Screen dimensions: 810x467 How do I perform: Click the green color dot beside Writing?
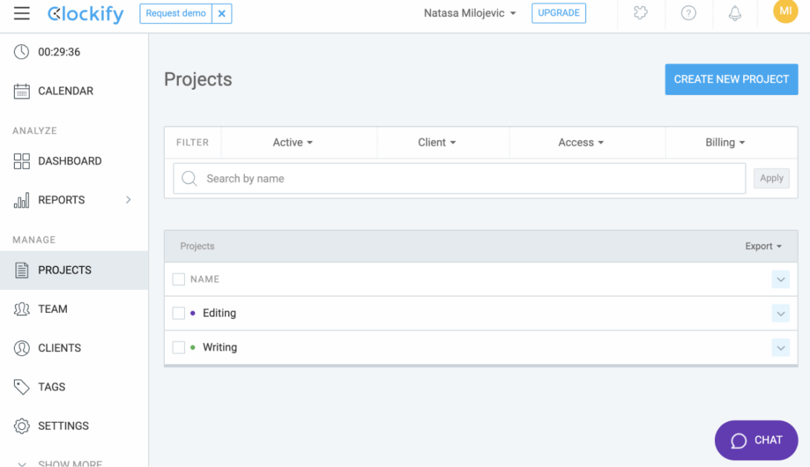pos(194,347)
